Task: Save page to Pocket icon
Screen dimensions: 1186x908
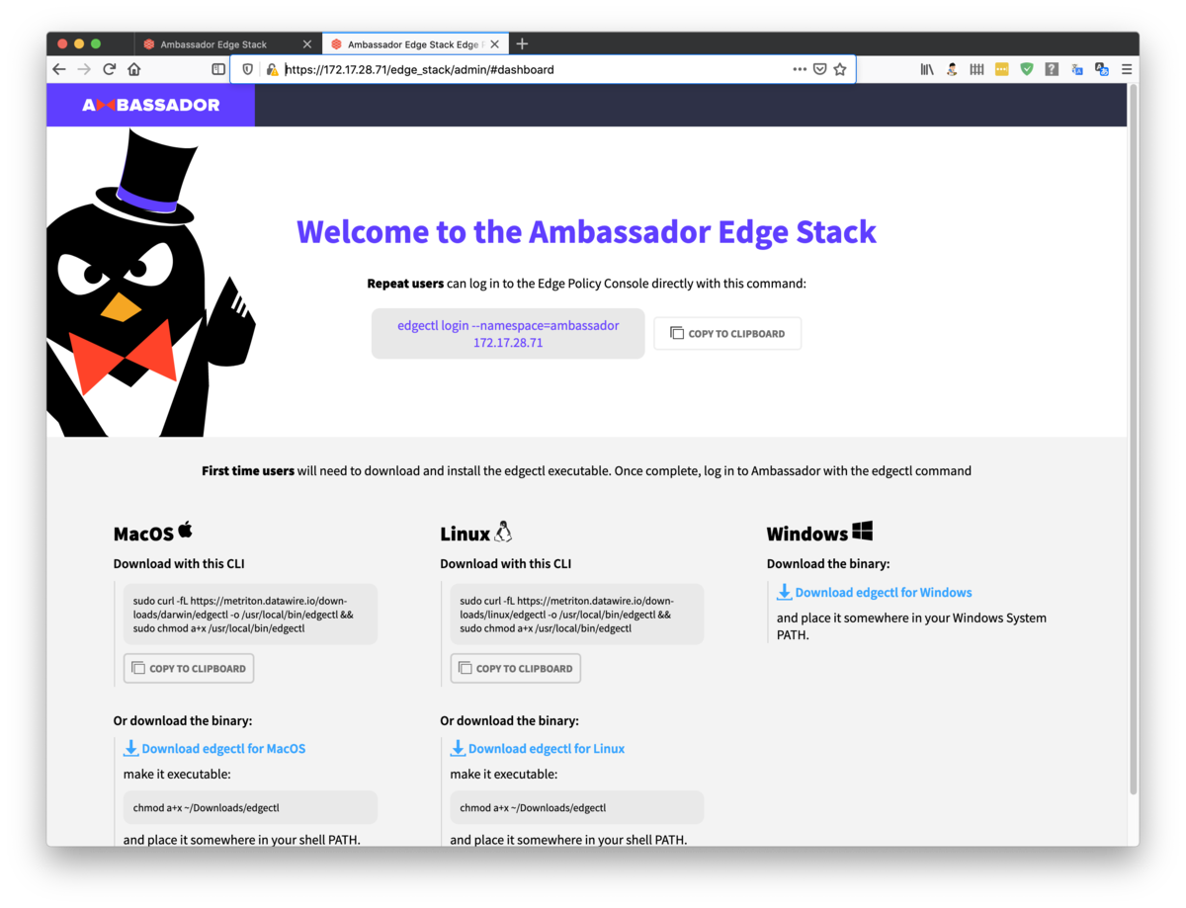Action: (x=820, y=70)
